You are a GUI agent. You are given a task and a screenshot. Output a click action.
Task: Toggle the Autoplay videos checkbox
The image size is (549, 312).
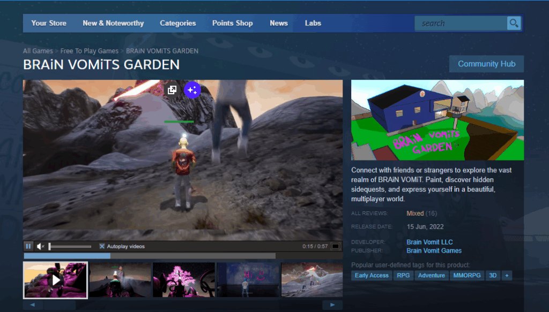102,246
